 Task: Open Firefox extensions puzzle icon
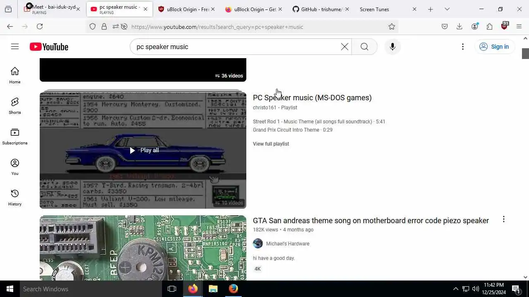(x=489, y=26)
